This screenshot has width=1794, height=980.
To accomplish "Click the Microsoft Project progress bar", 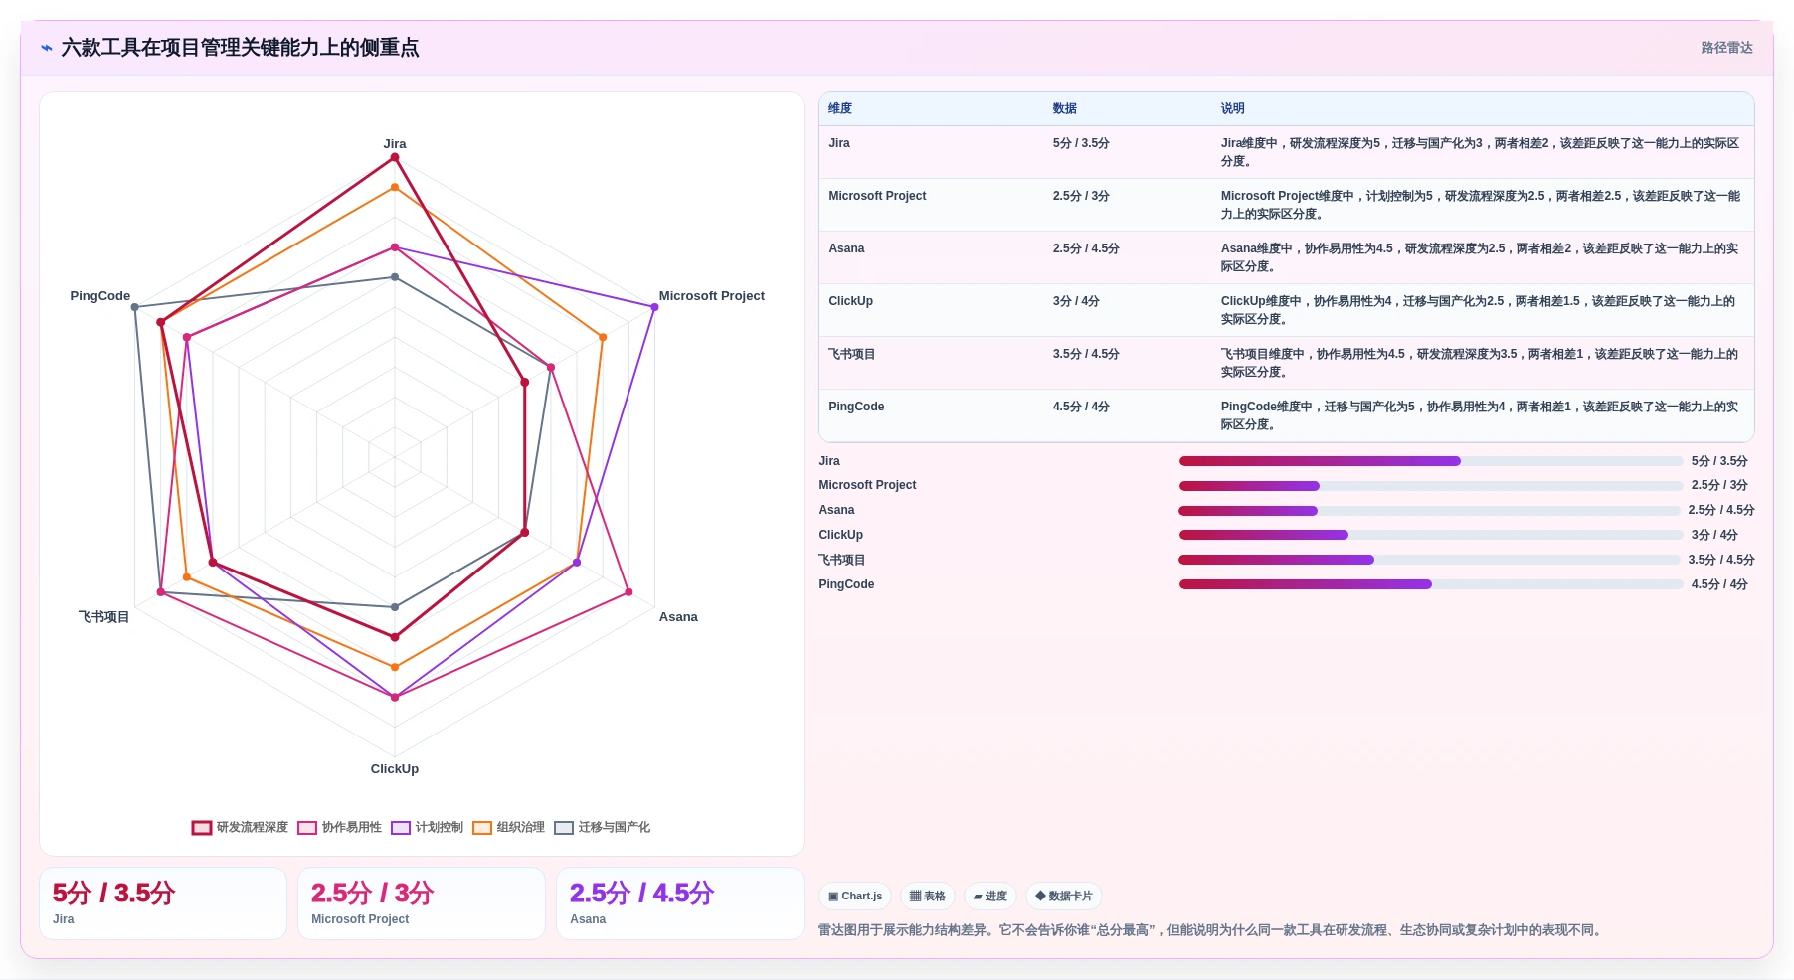I will (1431, 486).
